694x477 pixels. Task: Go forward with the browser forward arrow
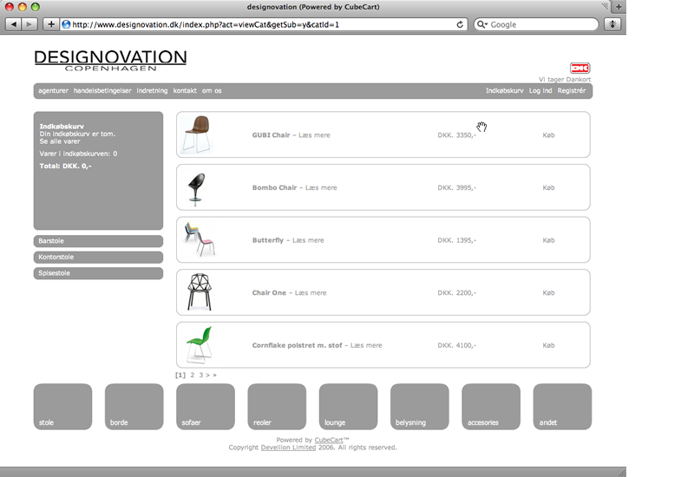click(29, 24)
